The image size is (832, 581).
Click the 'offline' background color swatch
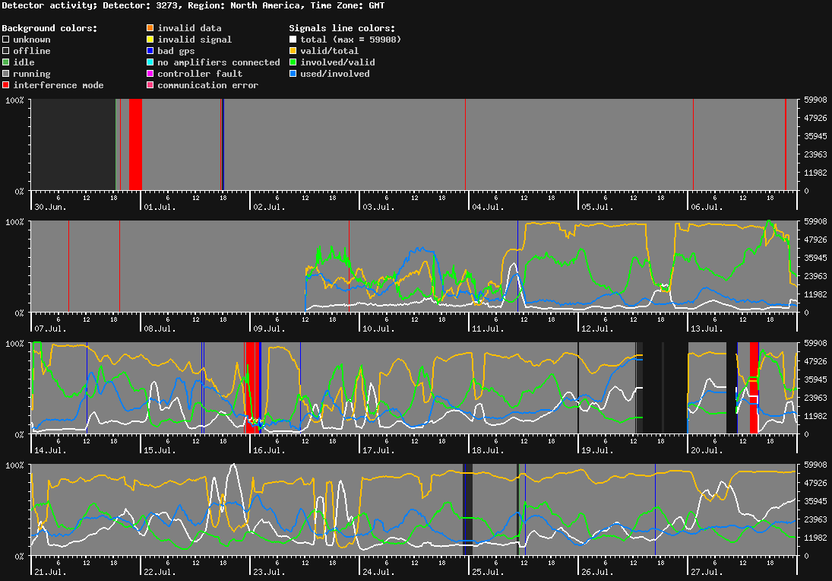(x=6, y=51)
